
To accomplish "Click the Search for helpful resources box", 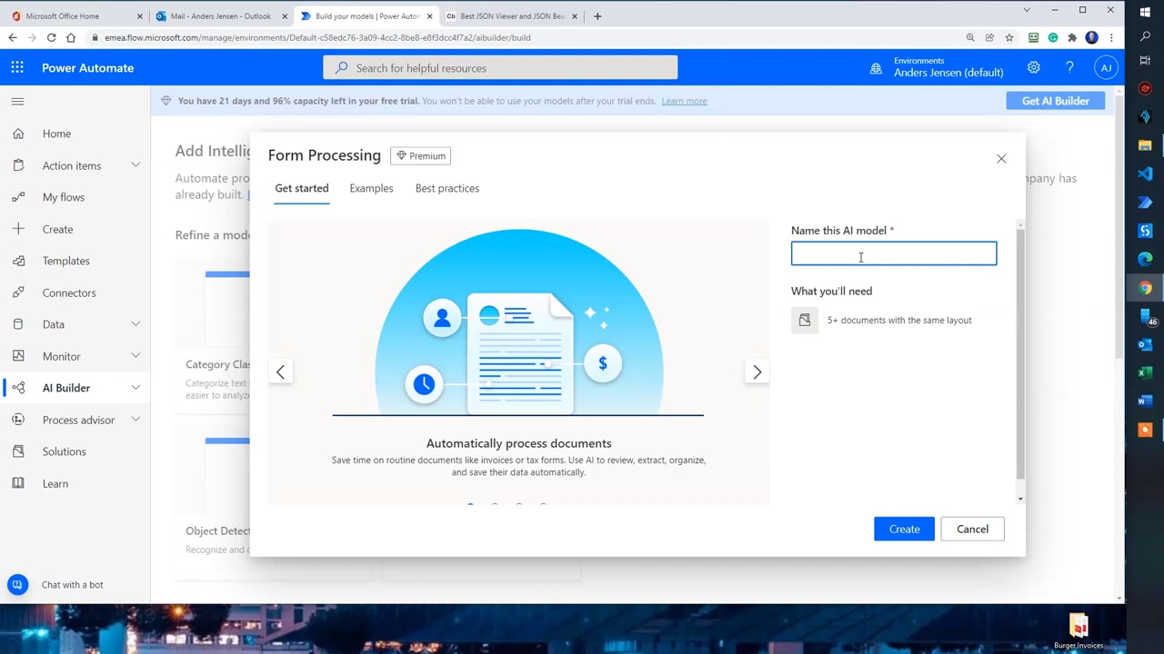I will coord(500,68).
